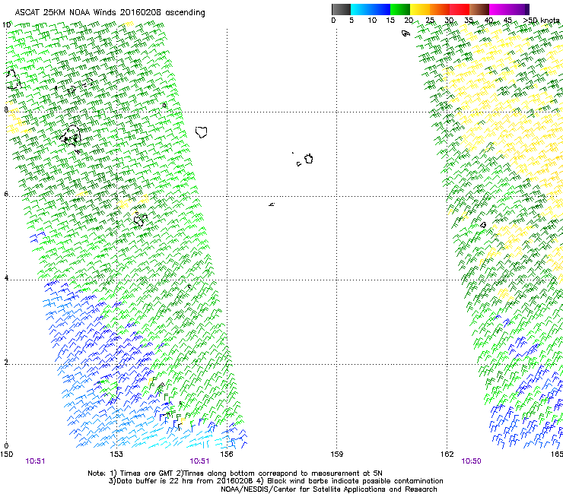Click the longitude label "159"

(x=337, y=454)
